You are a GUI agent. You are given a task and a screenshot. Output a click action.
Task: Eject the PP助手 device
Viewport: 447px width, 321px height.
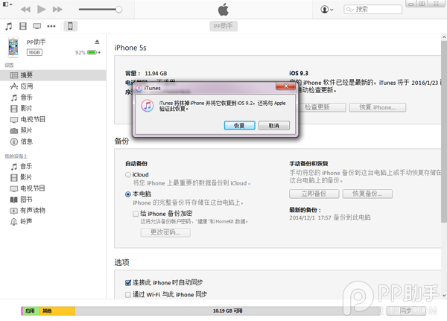coord(97,42)
